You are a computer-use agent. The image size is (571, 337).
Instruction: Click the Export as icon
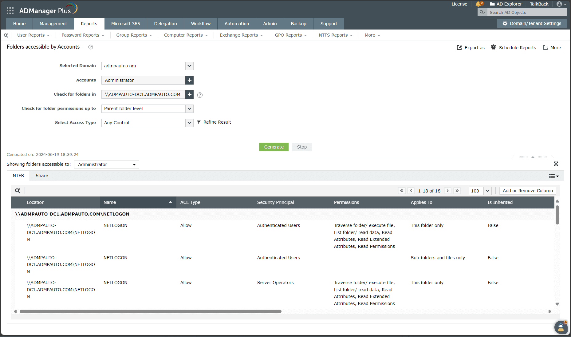tap(459, 48)
